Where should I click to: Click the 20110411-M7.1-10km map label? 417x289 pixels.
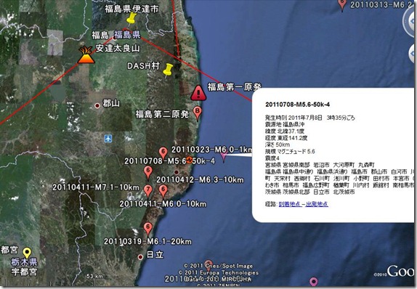(96, 187)
